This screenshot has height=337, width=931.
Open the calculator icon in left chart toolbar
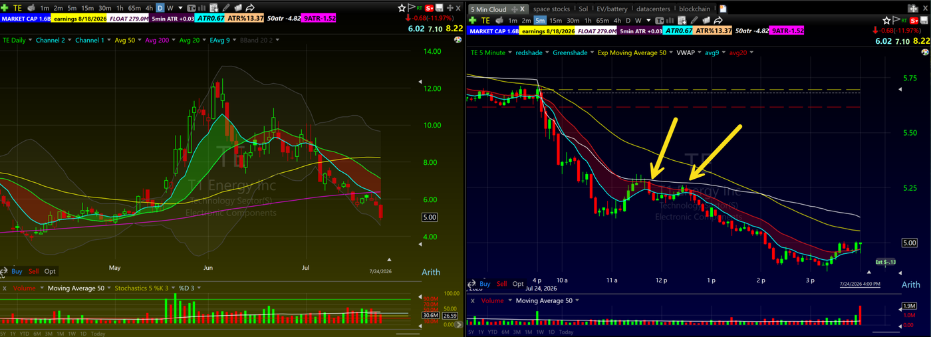pyautogui.click(x=213, y=8)
